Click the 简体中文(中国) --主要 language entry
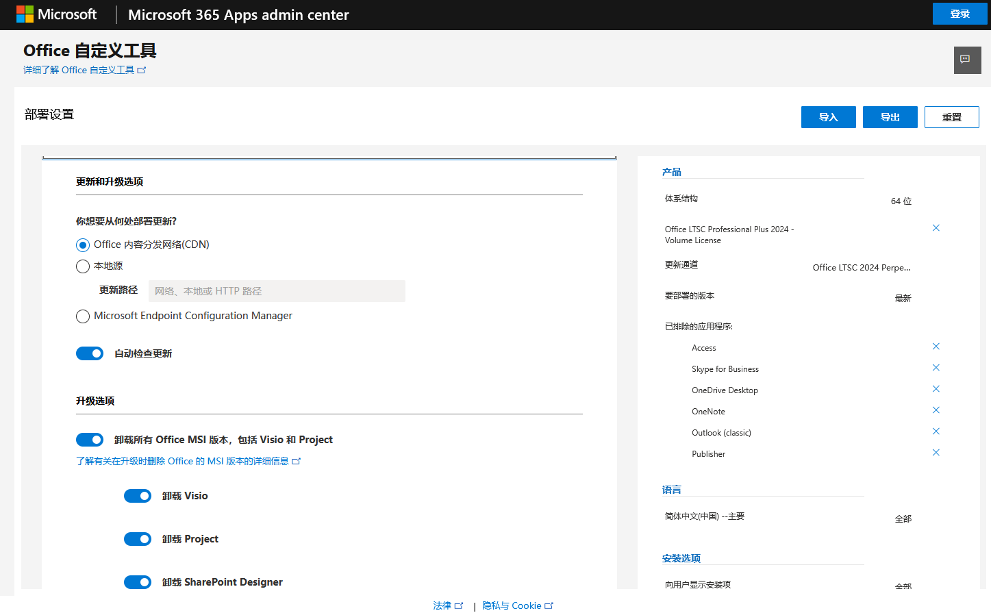The height and width of the screenshot is (613, 991). pos(705,516)
